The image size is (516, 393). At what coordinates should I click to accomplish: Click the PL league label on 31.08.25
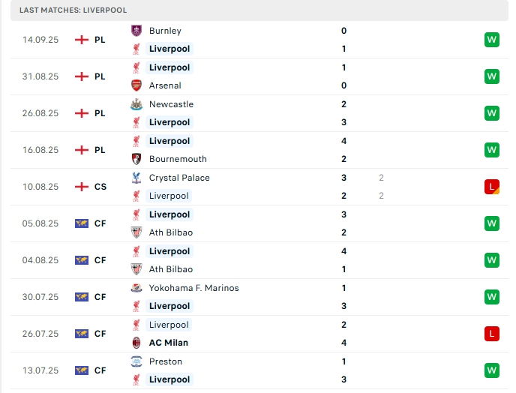tap(100, 76)
